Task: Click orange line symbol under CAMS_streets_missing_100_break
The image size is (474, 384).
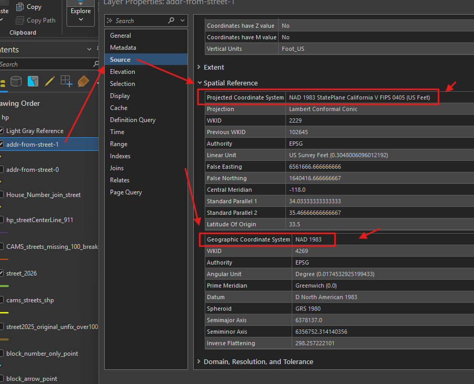Action: (x=4, y=259)
